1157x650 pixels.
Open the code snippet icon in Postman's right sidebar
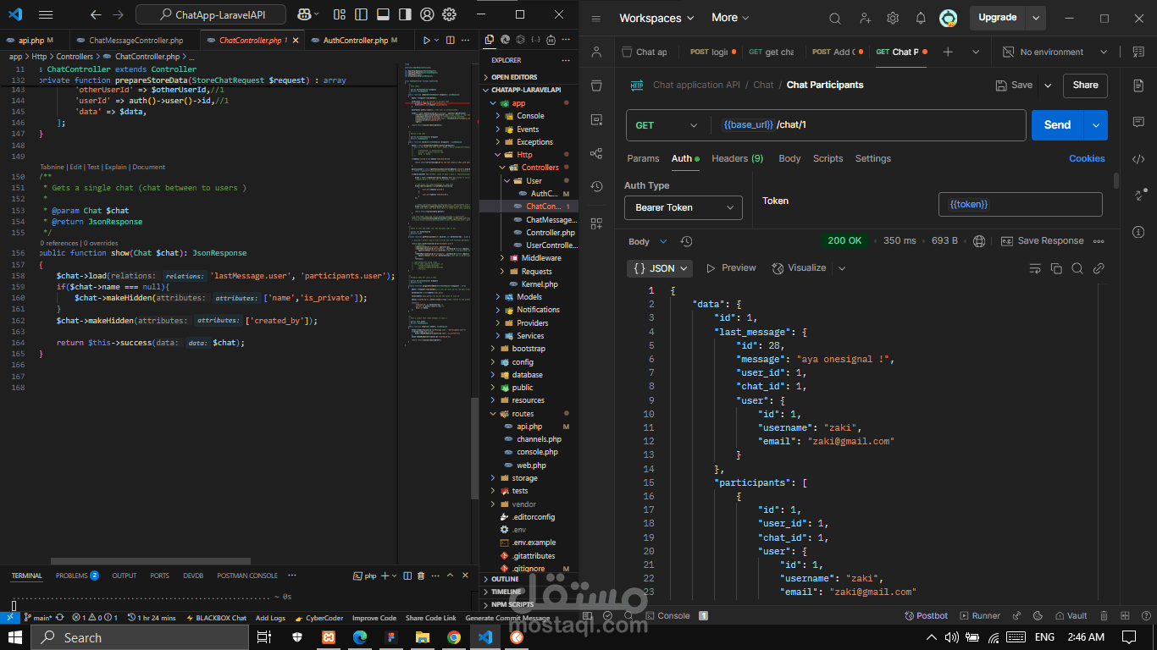click(1138, 158)
